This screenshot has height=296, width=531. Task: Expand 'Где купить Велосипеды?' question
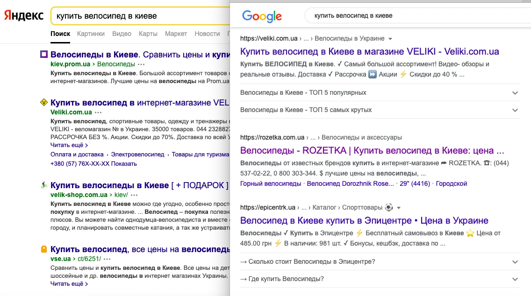click(380, 279)
